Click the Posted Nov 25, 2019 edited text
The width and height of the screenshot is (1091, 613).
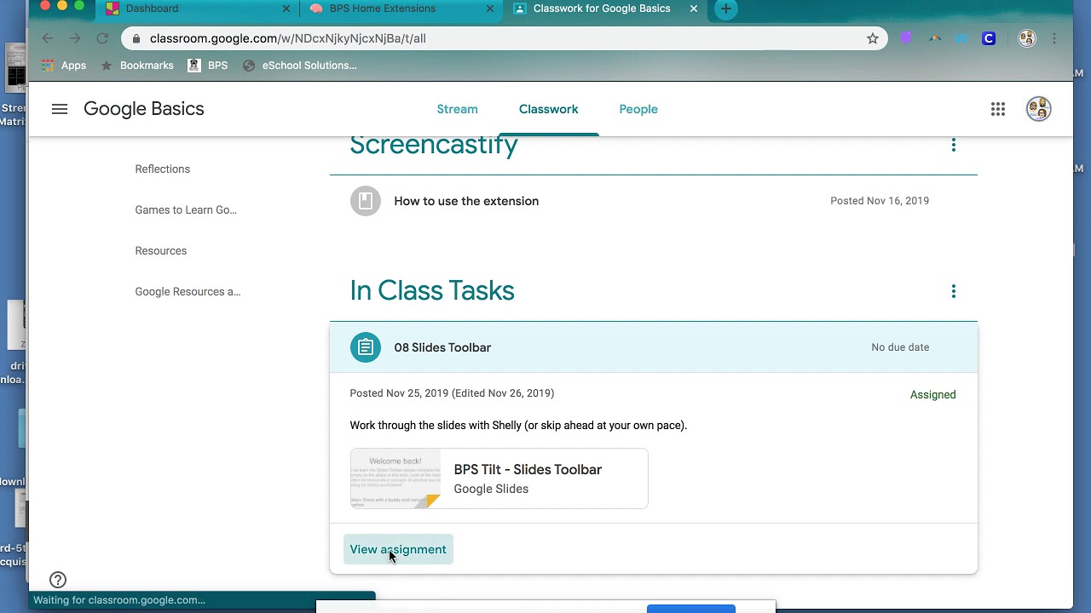452,393
